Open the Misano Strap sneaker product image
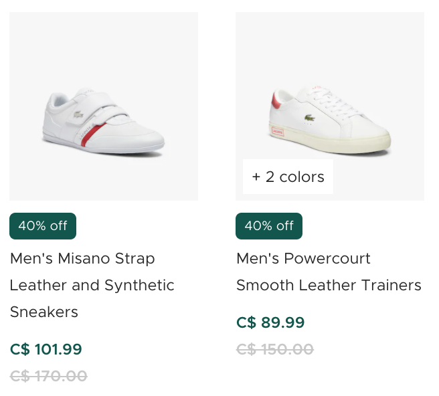Image resolution: width=439 pixels, height=396 pixels. 104,106
